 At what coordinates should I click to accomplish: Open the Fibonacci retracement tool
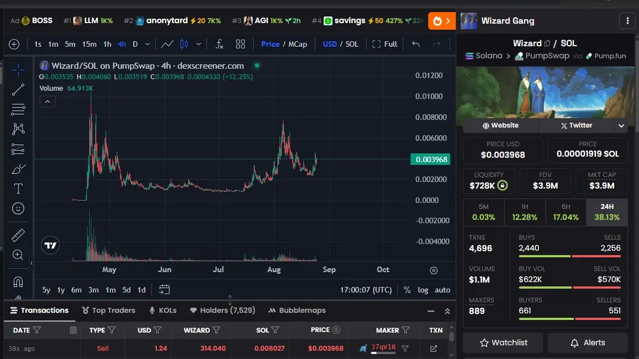pos(18,109)
